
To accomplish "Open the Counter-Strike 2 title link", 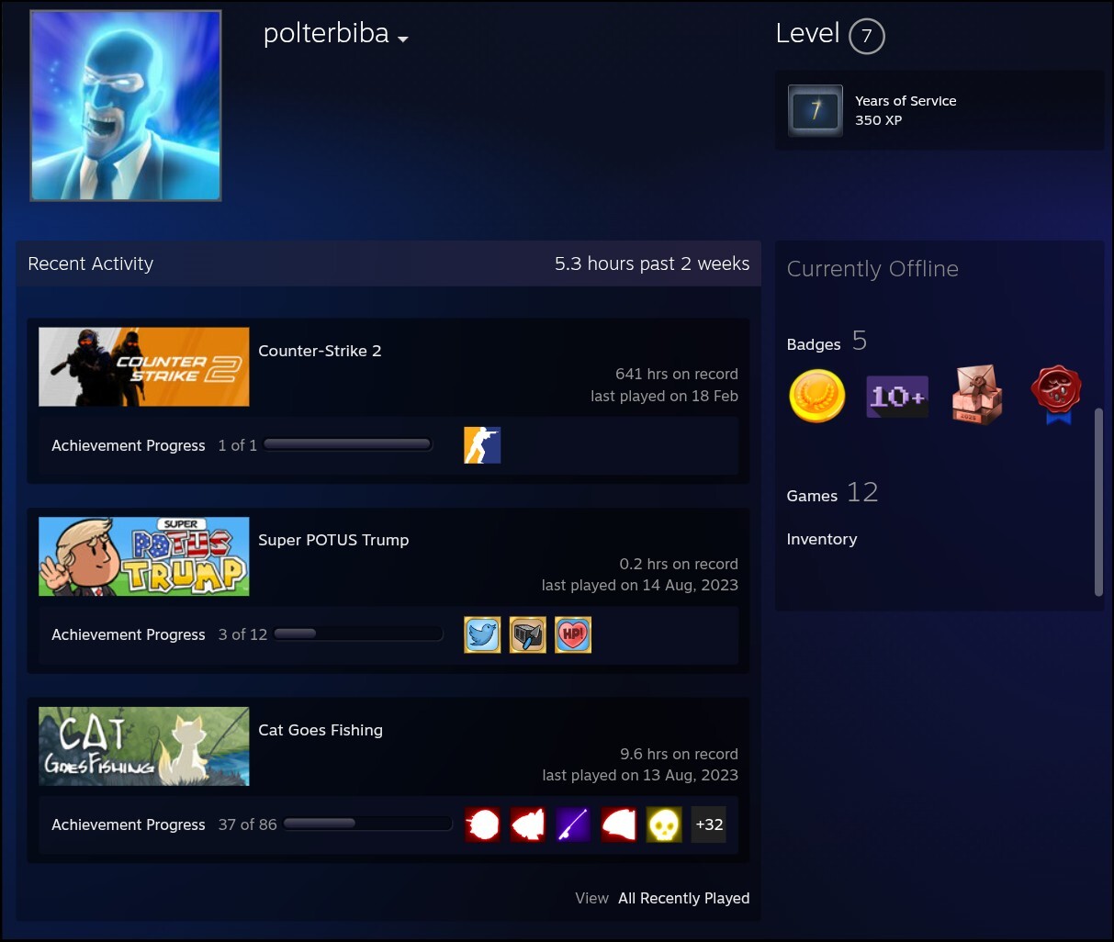I will [320, 351].
